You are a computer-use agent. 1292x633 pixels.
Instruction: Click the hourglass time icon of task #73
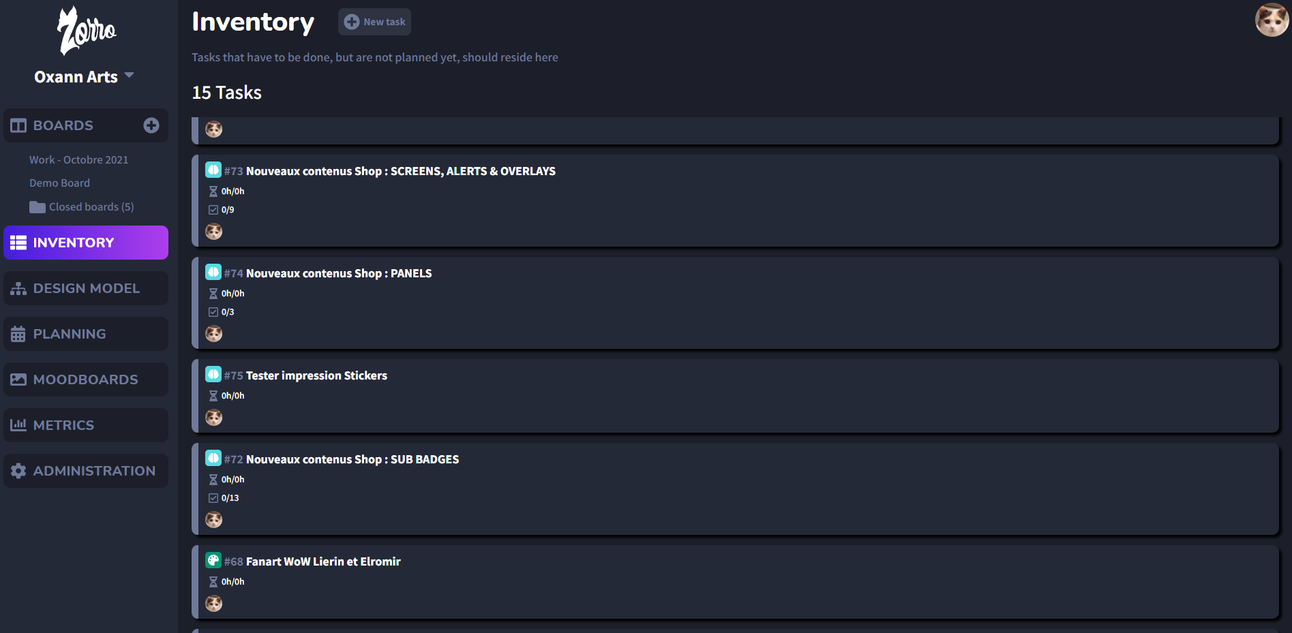click(x=213, y=191)
